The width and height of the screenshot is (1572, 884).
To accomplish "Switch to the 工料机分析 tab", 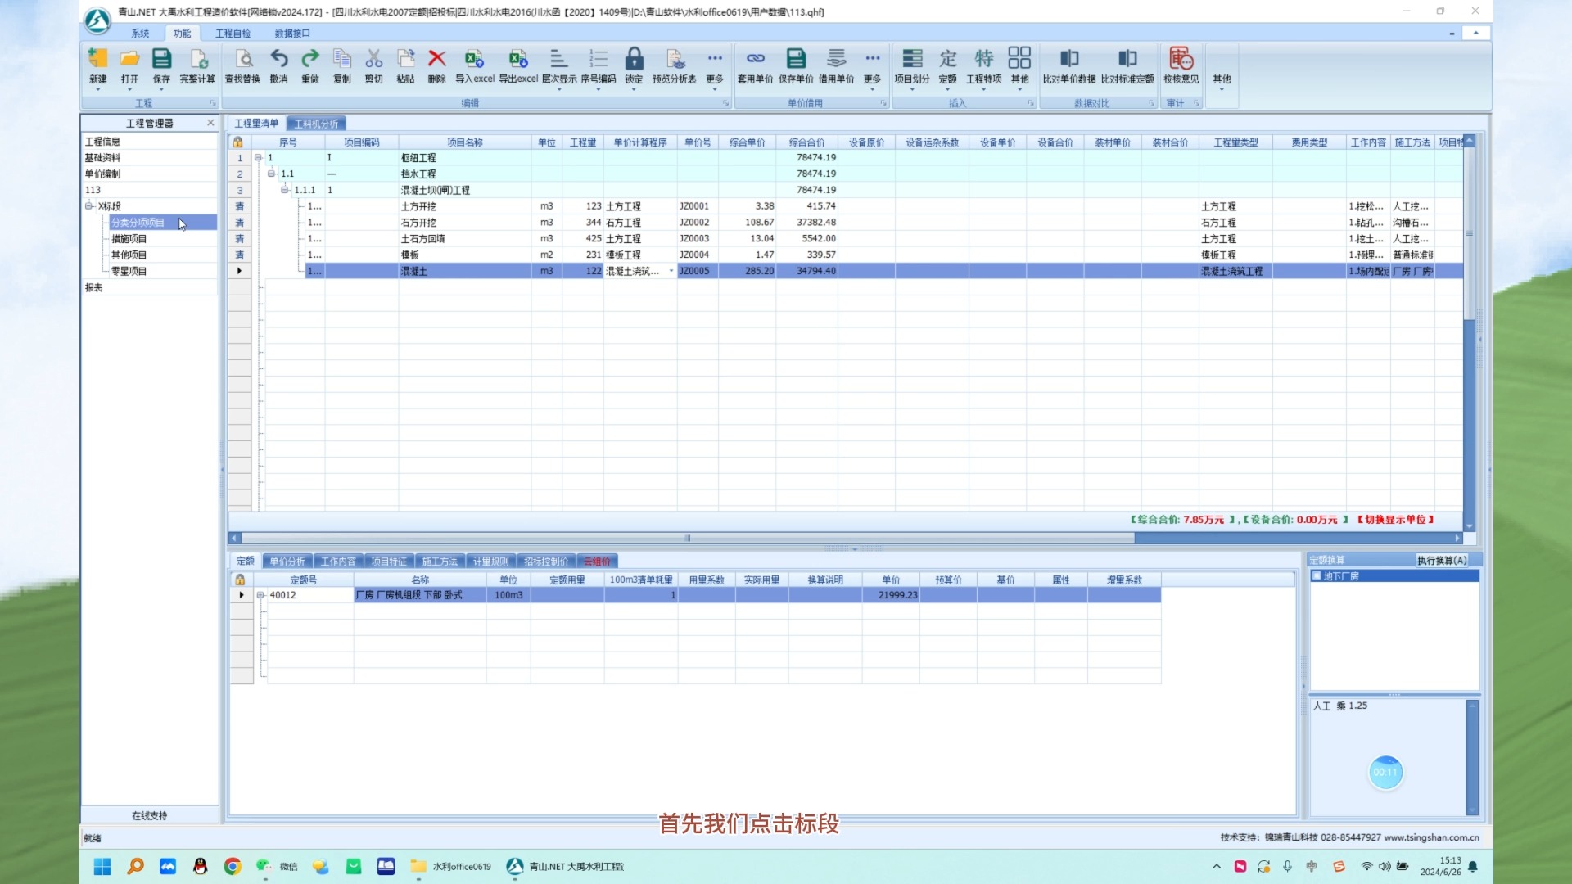I will pyautogui.click(x=318, y=124).
